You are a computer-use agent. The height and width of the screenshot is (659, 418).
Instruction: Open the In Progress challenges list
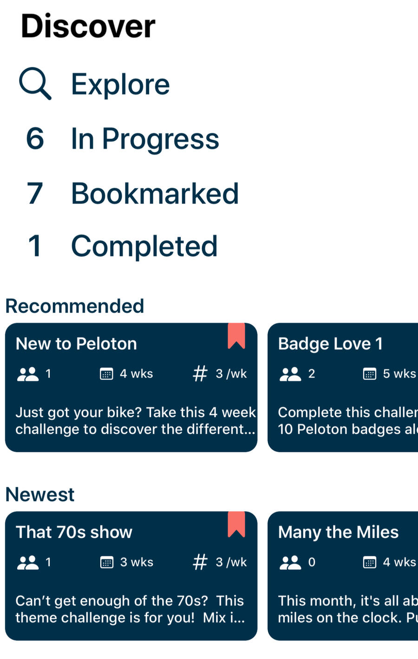pos(144,139)
